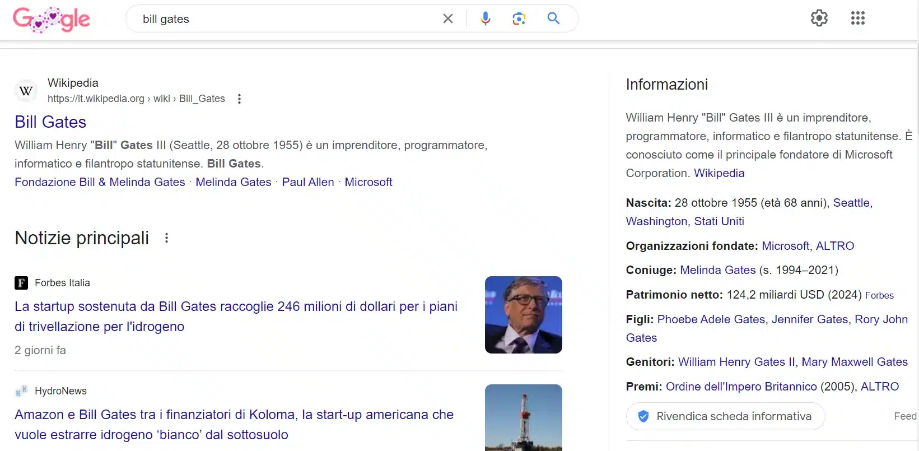Open Microsoft link under Organizzazioni fondate
The width and height of the screenshot is (919, 451).
(785, 246)
